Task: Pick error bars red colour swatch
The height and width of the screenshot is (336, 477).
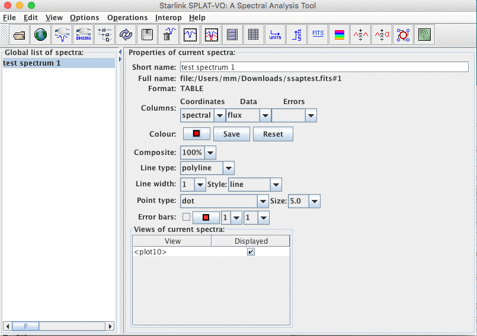Action: click(x=206, y=218)
